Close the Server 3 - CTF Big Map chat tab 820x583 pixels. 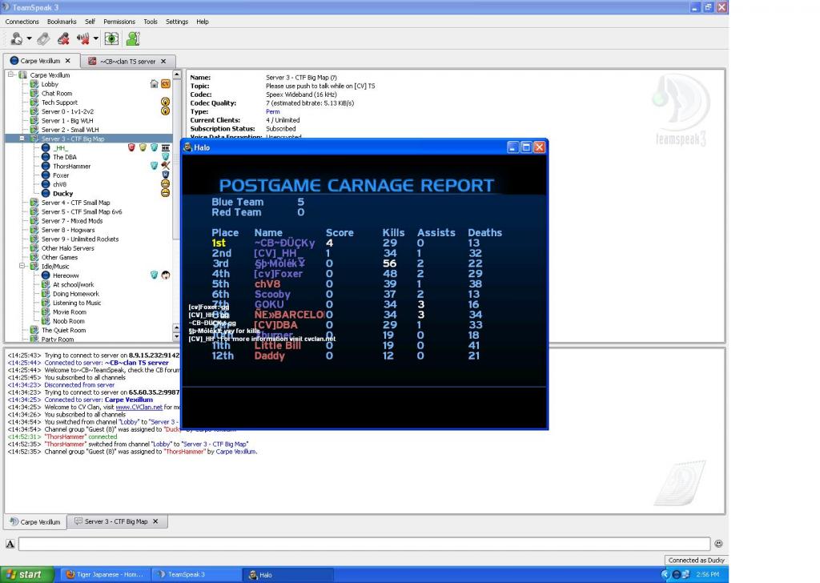(x=156, y=521)
